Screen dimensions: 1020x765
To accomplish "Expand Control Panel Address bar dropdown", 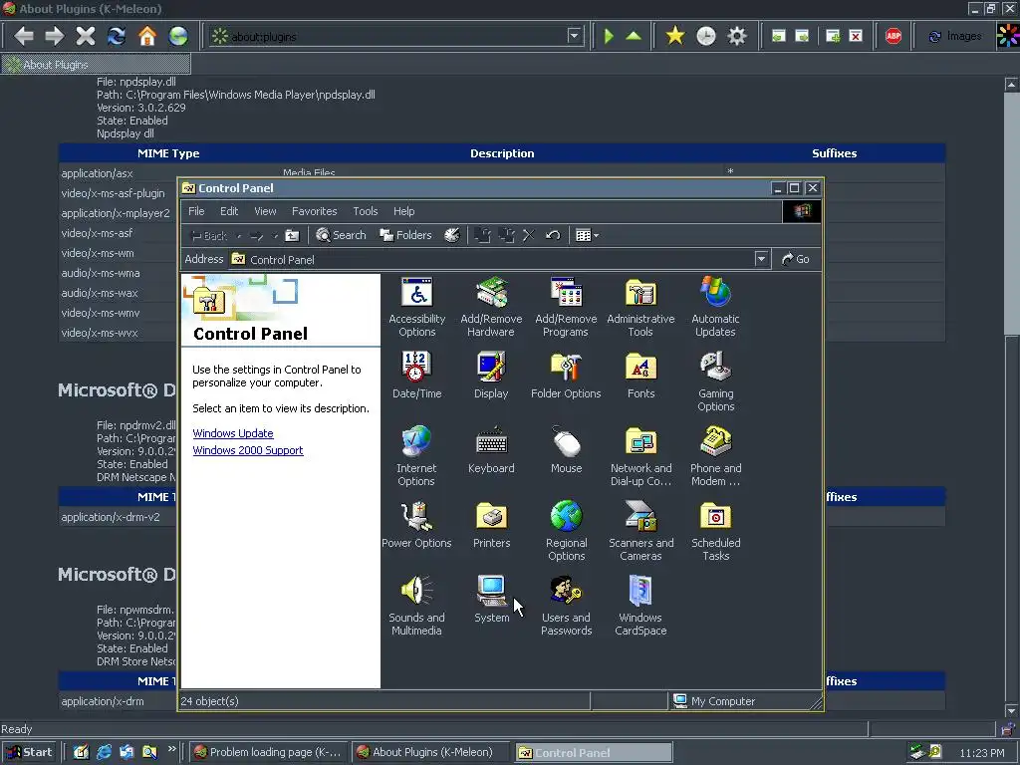I will pos(761,259).
